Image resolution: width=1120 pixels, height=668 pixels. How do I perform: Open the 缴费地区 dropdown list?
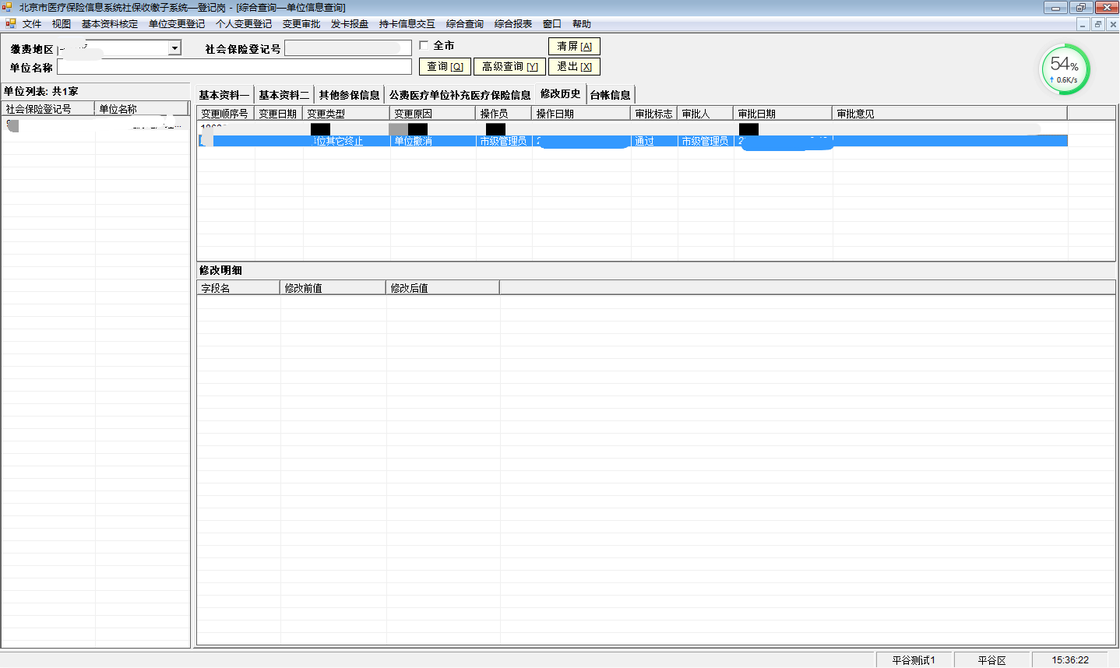coord(174,48)
